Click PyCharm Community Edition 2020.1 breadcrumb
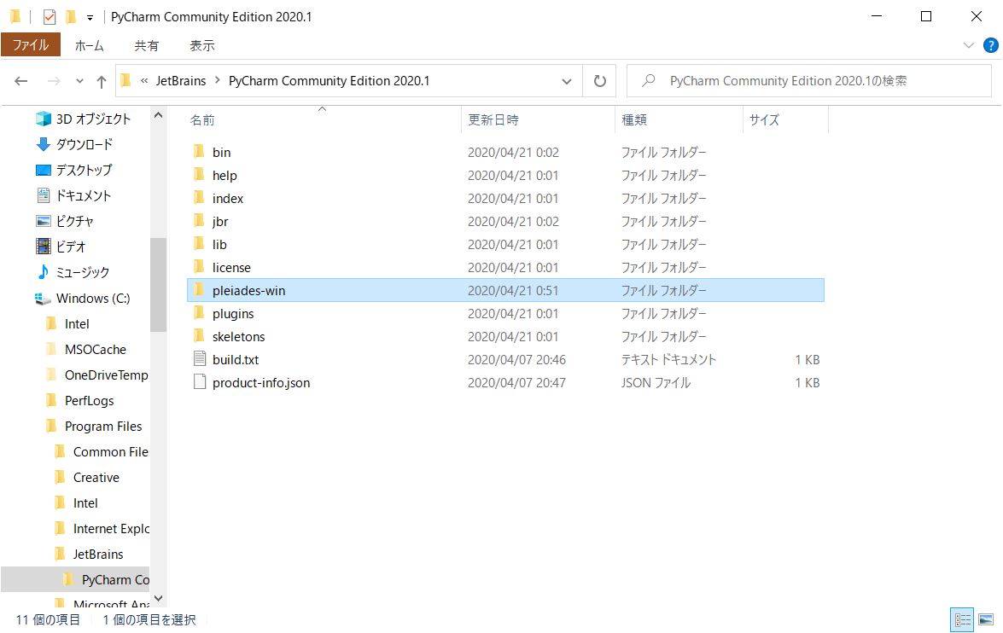The height and width of the screenshot is (633, 1003). pyautogui.click(x=329, y=81)
